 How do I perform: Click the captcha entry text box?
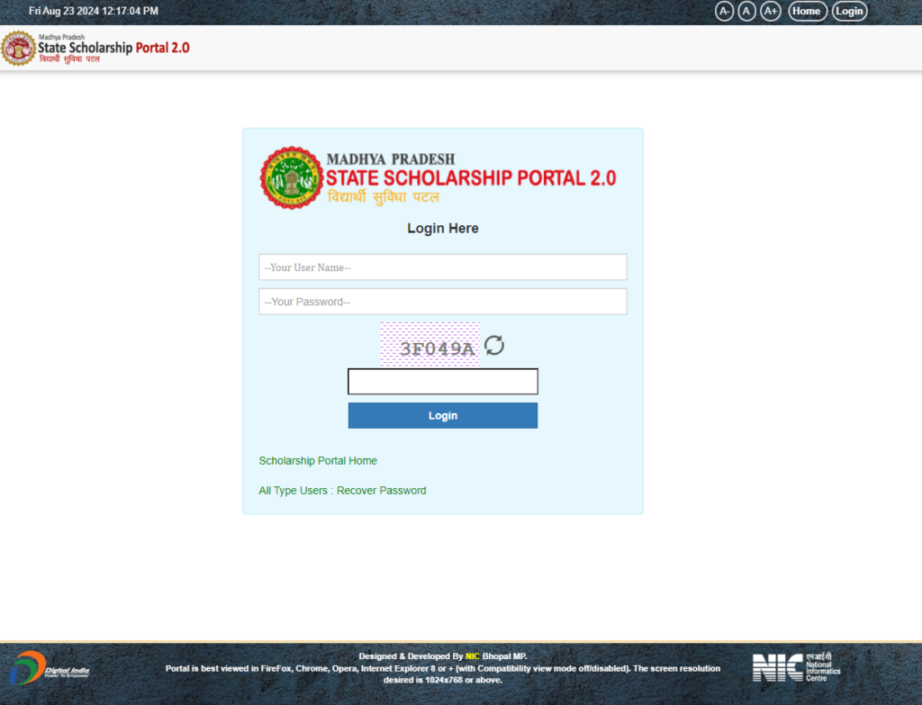click(x=443, y=382)
